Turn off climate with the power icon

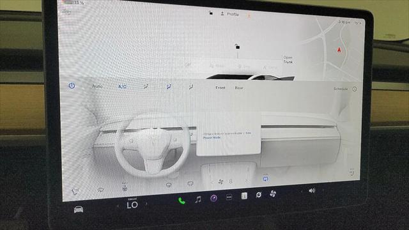72,86
